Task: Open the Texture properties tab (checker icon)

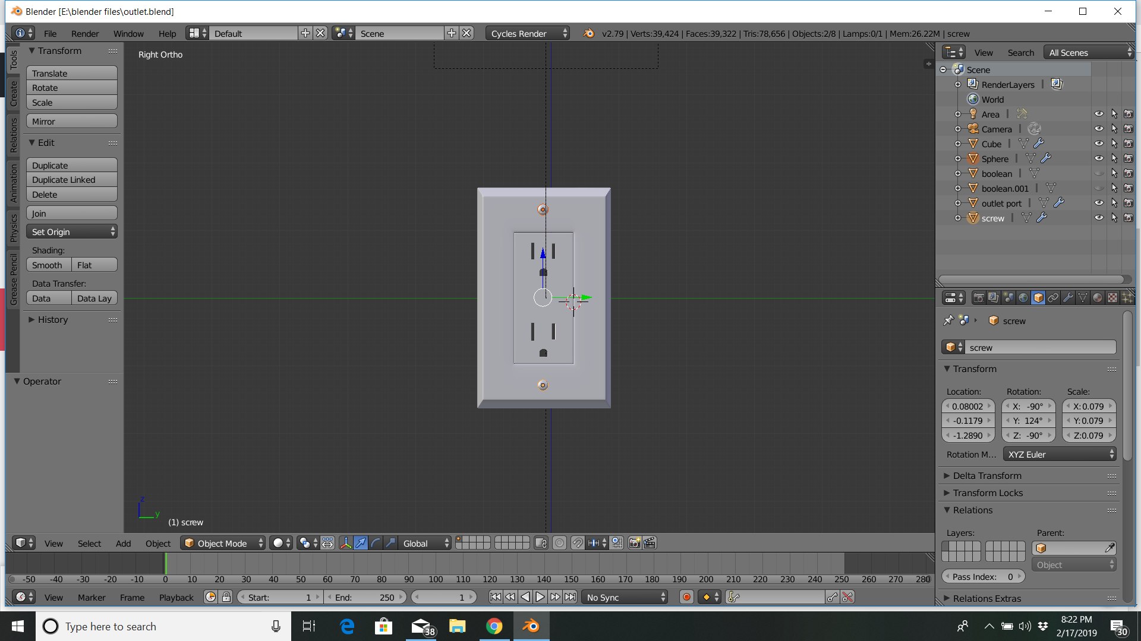Action: coord(1112,298)
